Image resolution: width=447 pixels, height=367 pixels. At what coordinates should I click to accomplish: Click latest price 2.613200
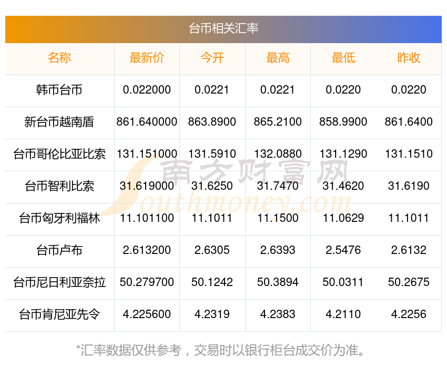pyautogui.click(x=147, y=250)
